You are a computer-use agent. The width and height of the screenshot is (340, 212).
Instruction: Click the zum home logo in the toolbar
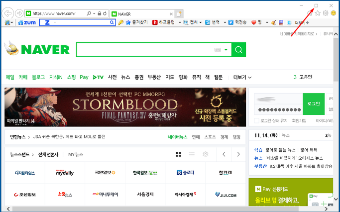pos(27,22)
